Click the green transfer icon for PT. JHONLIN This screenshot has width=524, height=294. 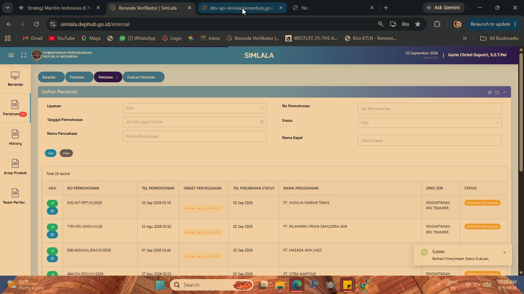coord(53,203)
